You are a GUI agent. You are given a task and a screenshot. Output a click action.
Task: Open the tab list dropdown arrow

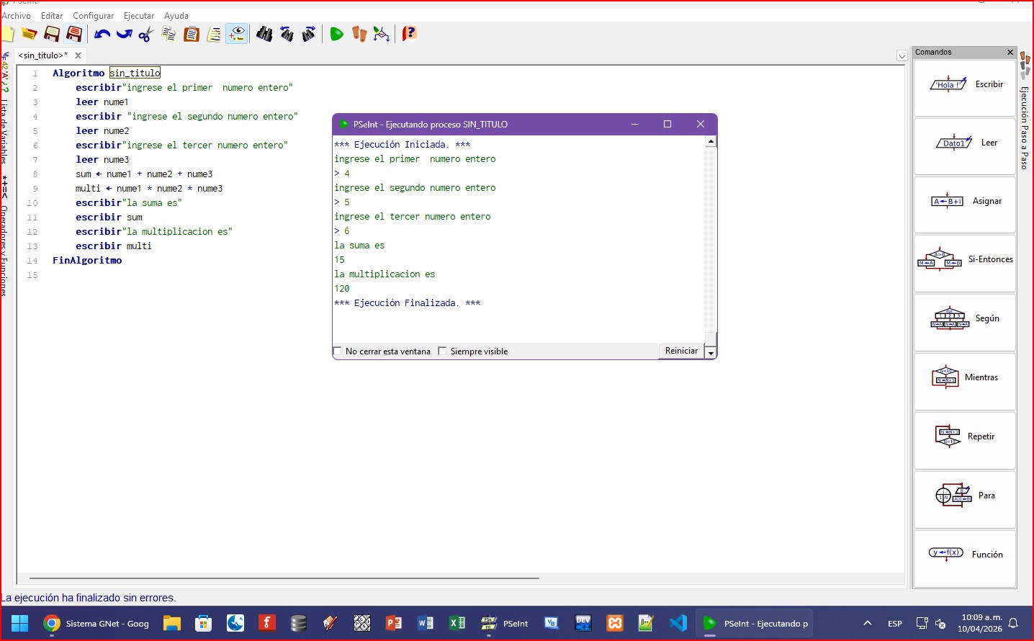click(902, 56)
